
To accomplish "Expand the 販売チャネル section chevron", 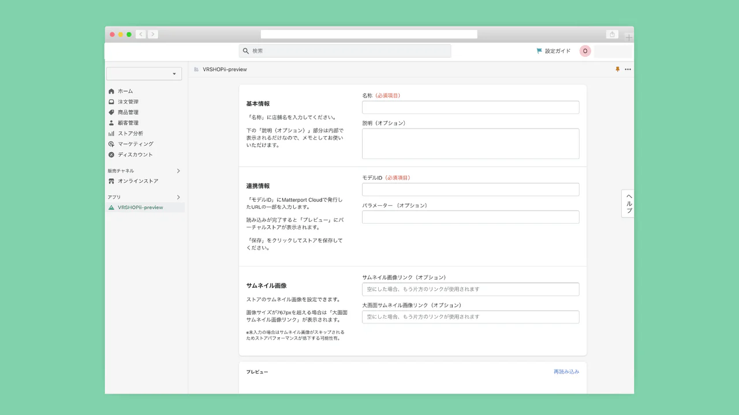I will pyautogui.click(x=178, y=171).
